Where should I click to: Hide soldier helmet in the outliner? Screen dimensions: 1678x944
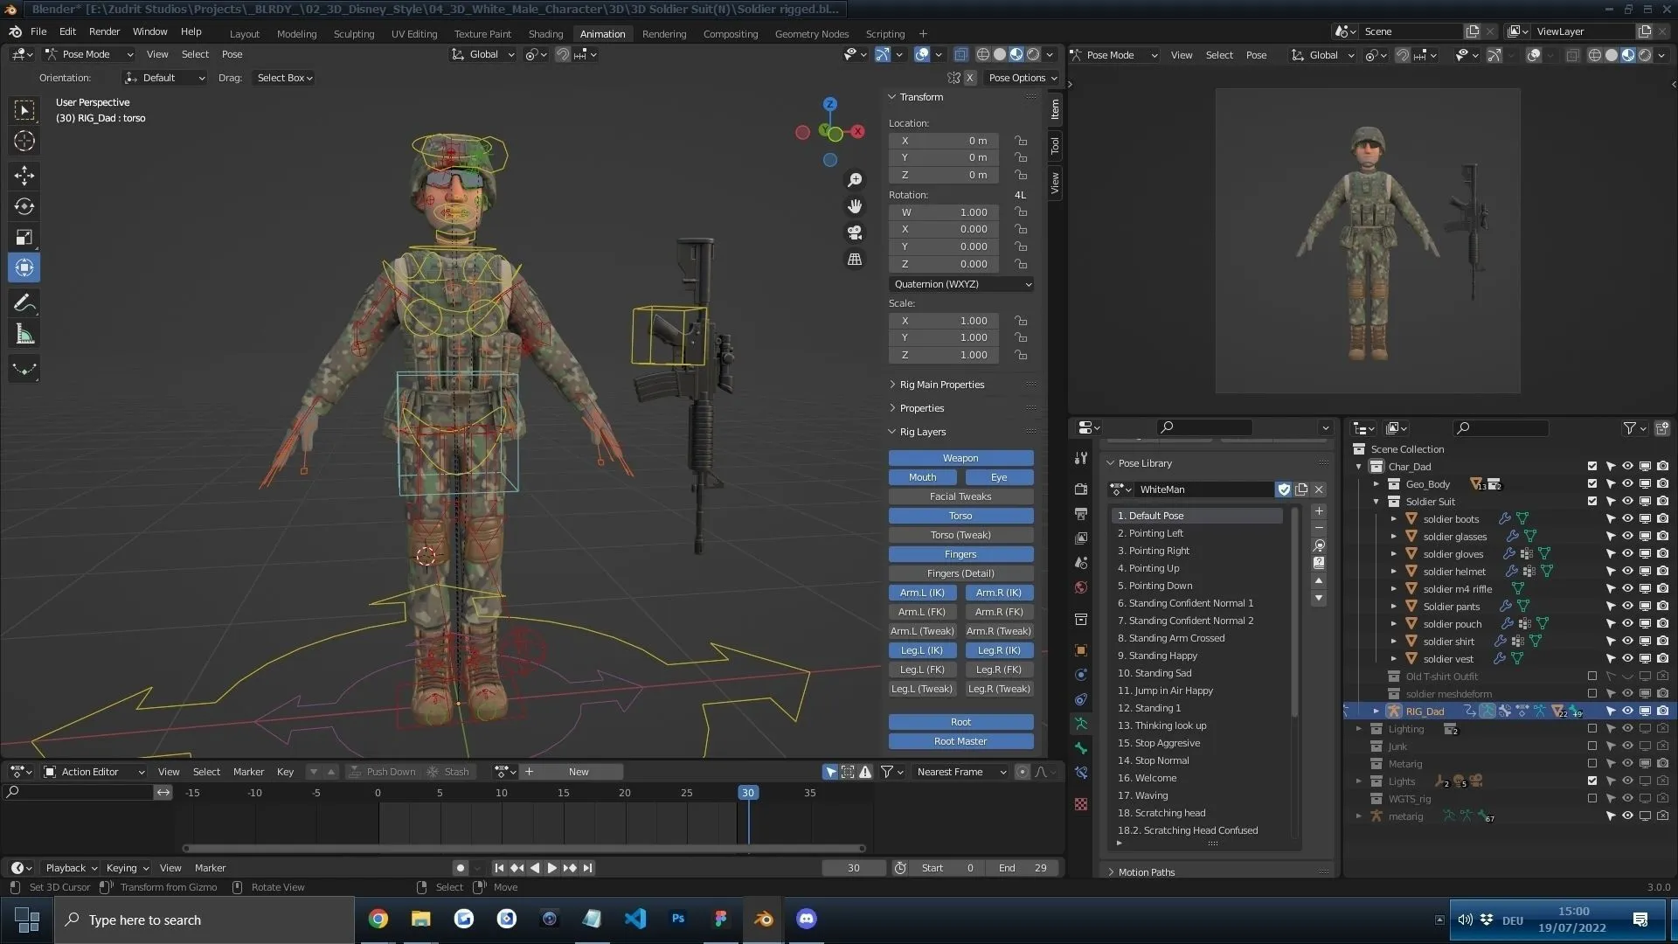pyautogui.click(x=1626, y=571)
